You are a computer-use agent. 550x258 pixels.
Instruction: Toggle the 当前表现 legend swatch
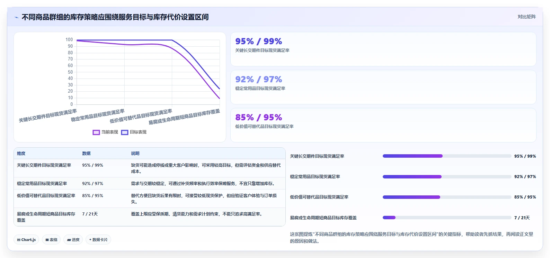point(96,132)
